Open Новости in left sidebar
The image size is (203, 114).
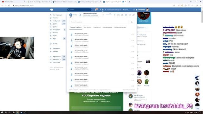(55, 18)
